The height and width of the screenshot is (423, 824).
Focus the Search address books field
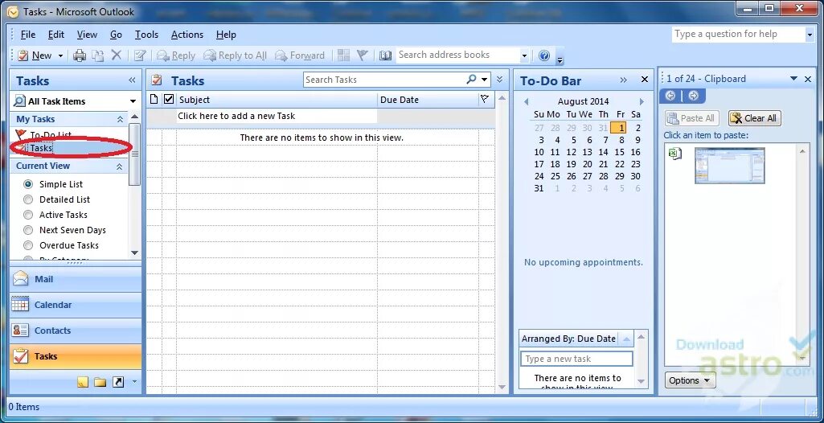(457, 55)
